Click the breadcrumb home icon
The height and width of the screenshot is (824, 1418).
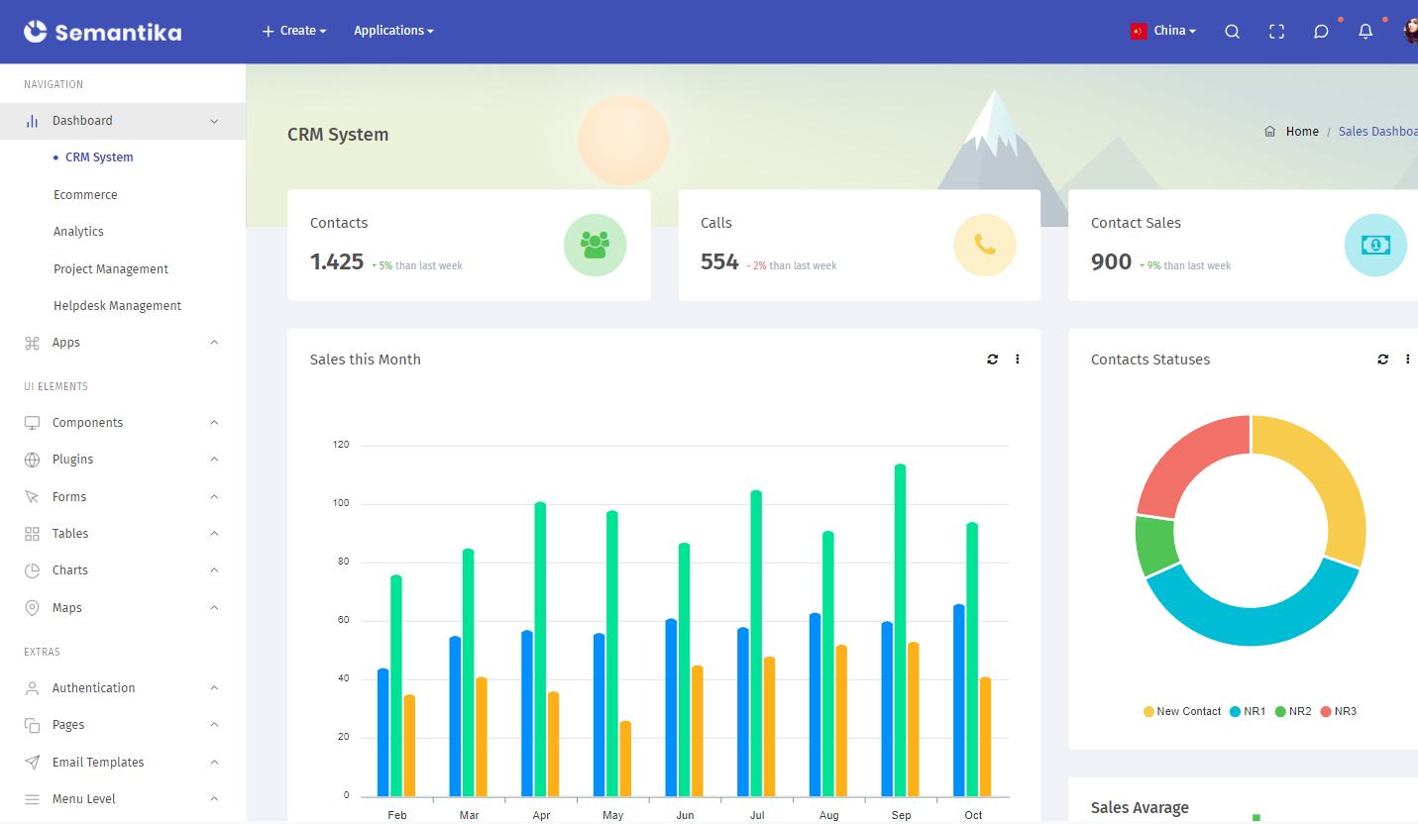[1269, 132]
